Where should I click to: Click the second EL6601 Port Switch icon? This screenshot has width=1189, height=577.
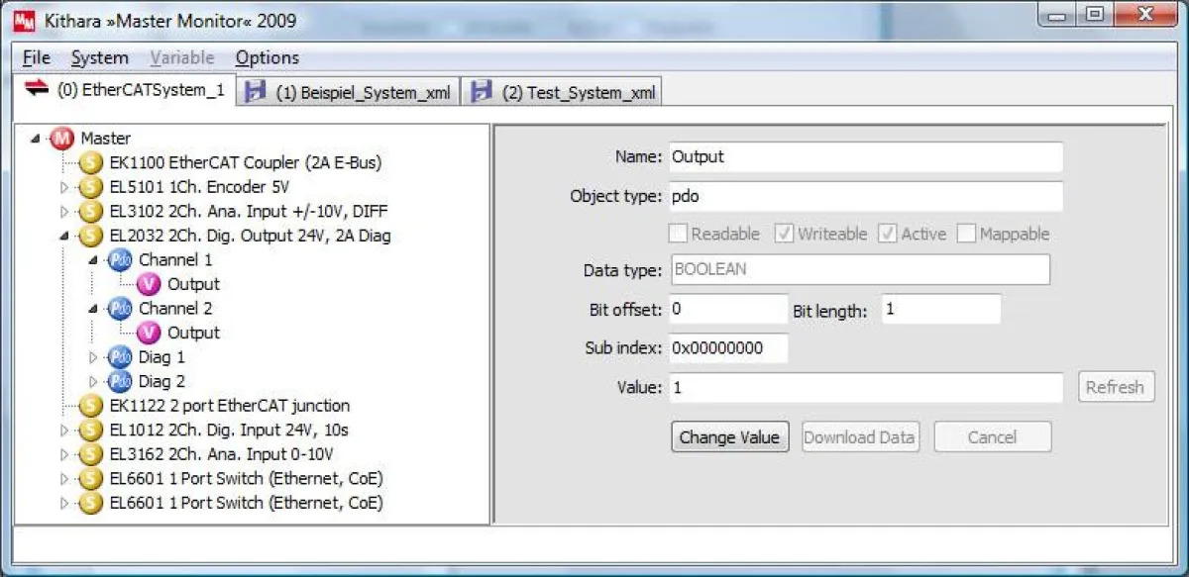91,503
